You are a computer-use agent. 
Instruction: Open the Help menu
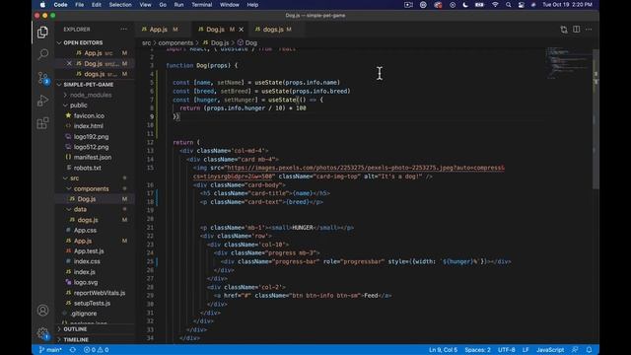[252, 5]
